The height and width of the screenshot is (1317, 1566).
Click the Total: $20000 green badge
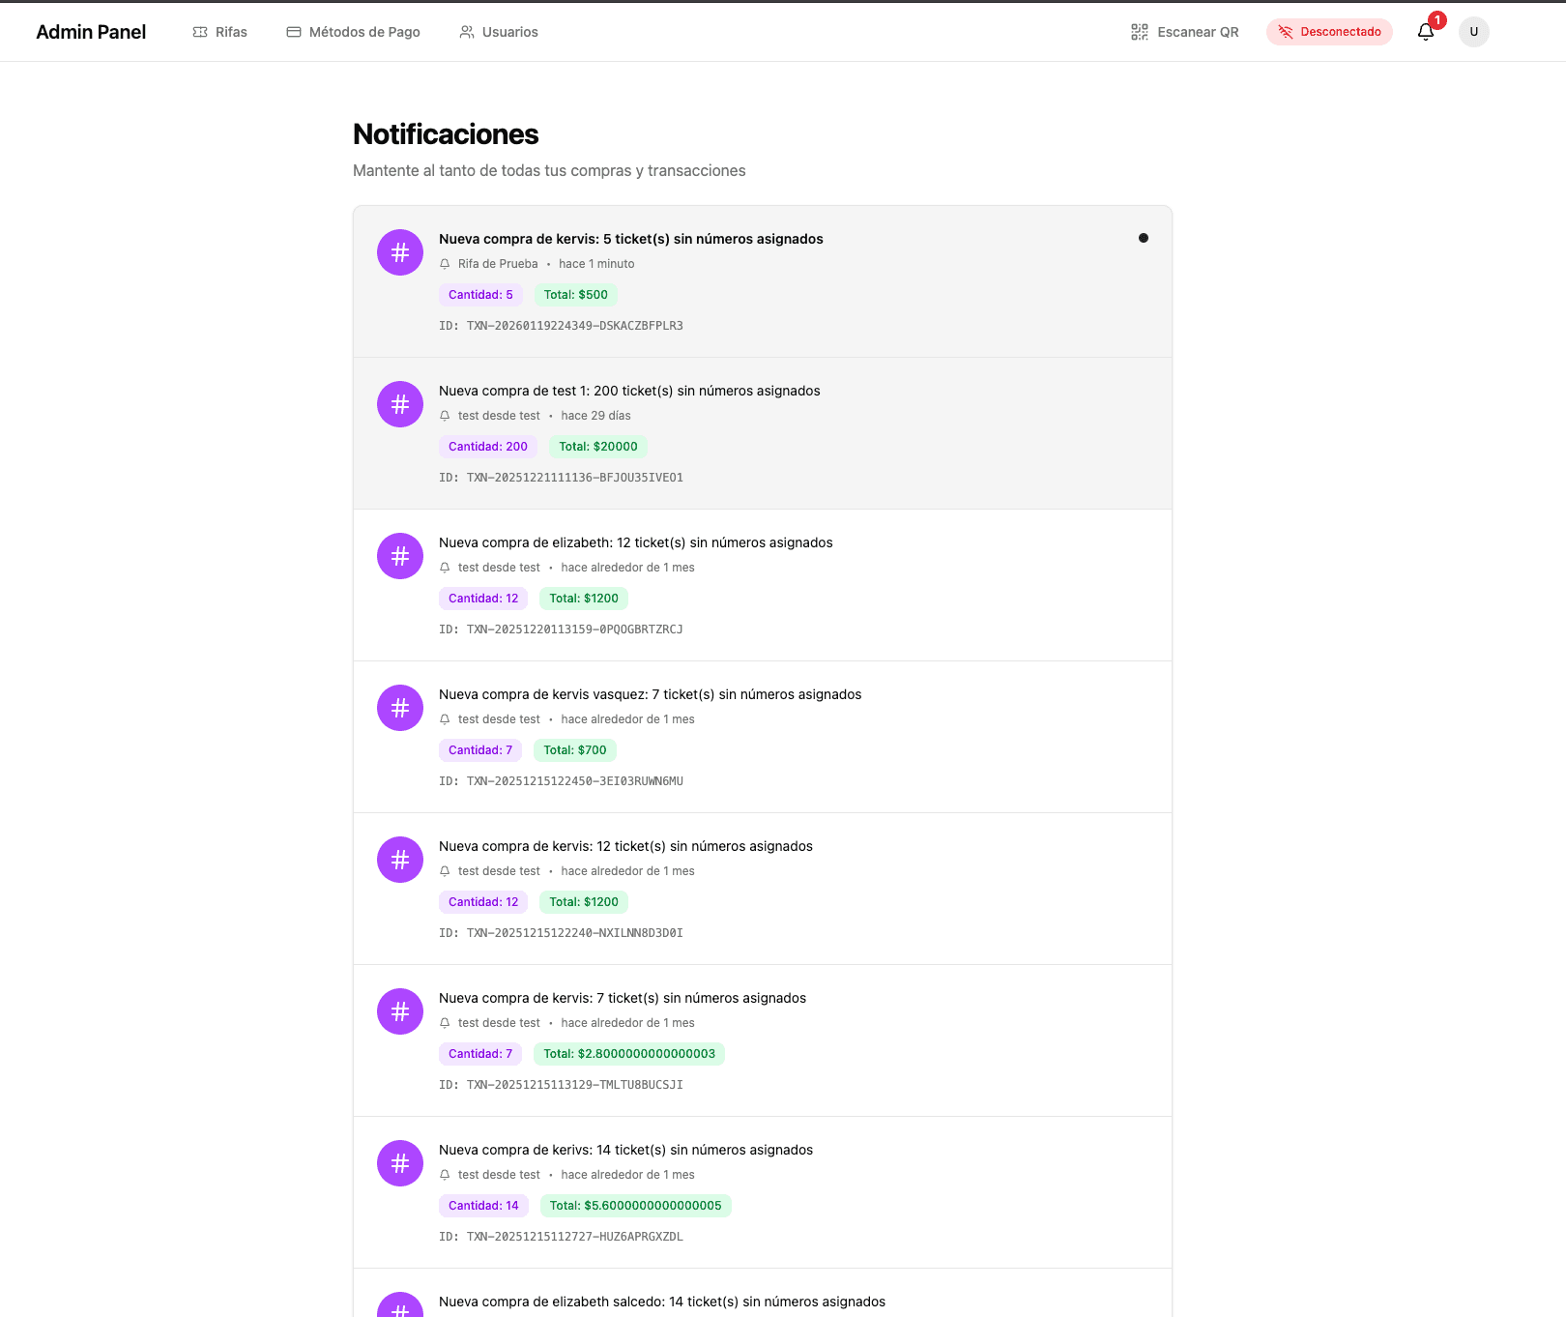point(597,446)
